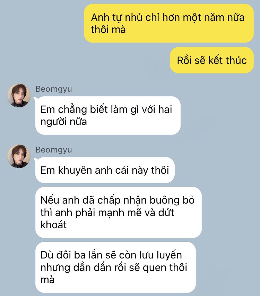Click the words 'thôi mà' in the top yellow bubble

108,30
